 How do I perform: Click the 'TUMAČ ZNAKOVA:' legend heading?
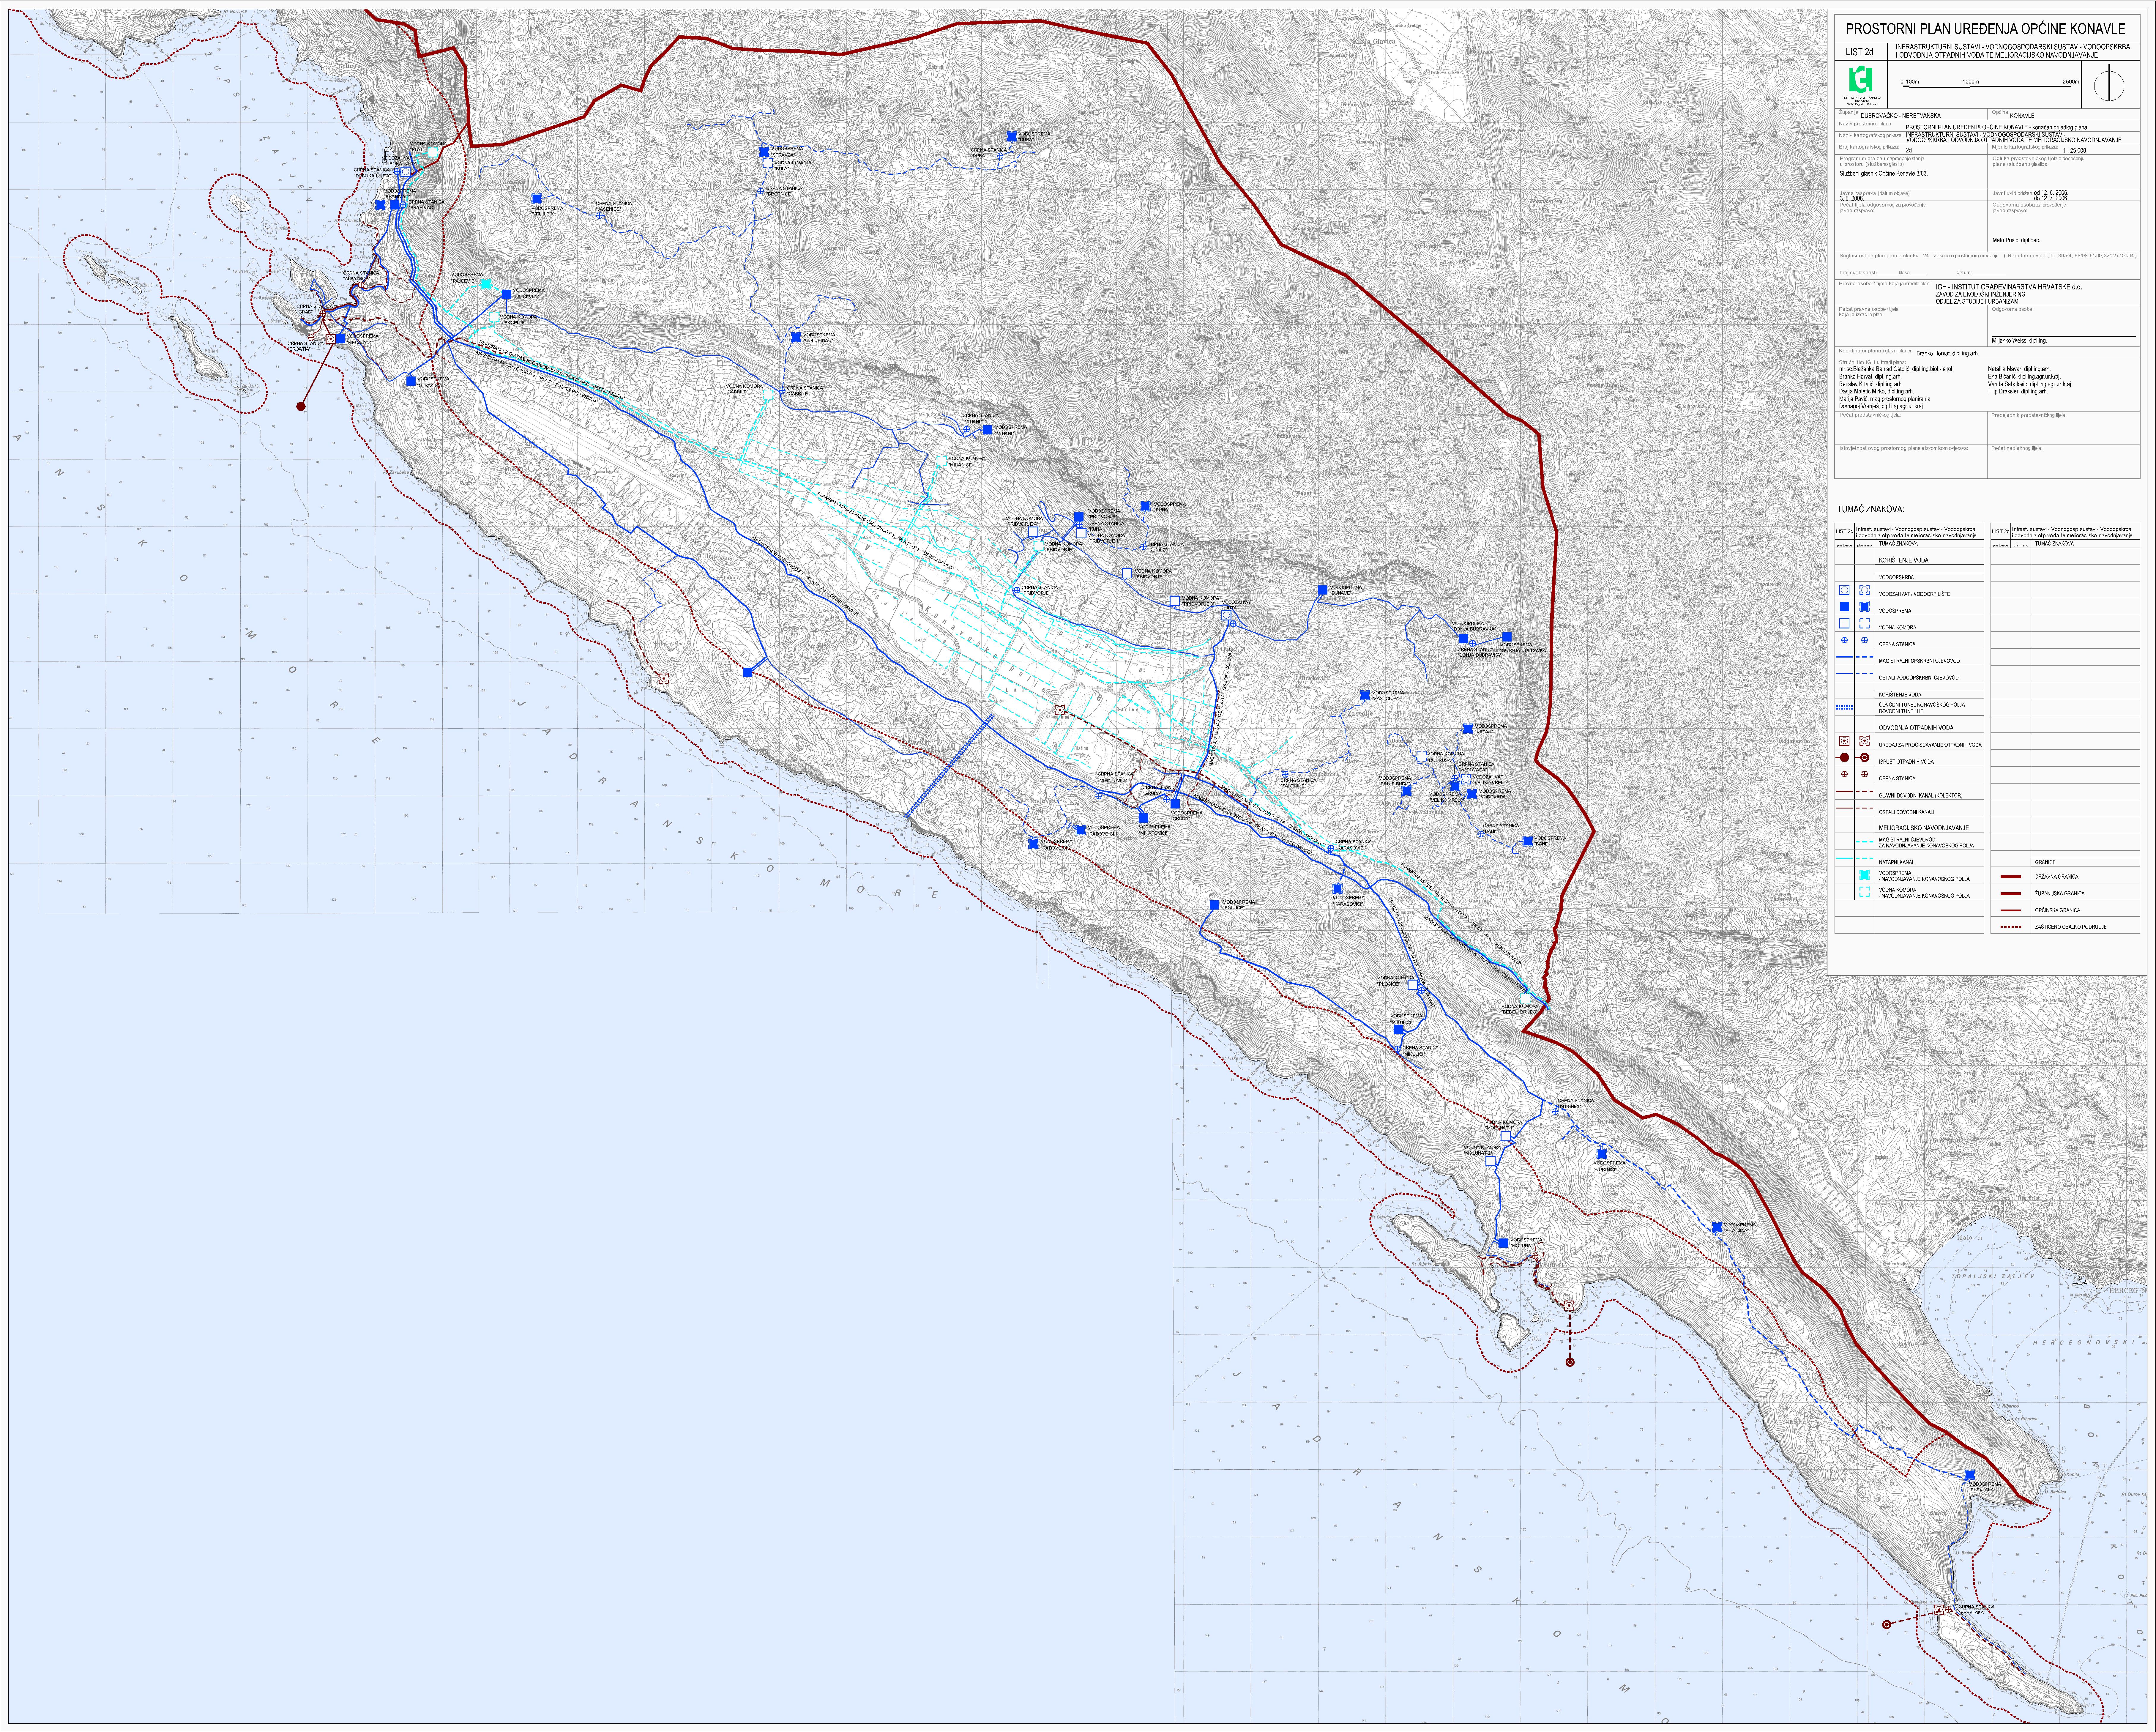1871,509
